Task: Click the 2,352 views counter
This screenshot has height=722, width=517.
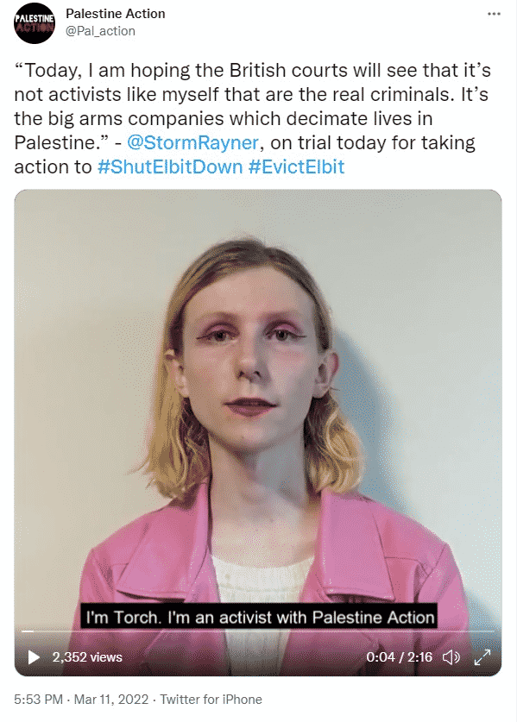Action: tap(87, 657)
